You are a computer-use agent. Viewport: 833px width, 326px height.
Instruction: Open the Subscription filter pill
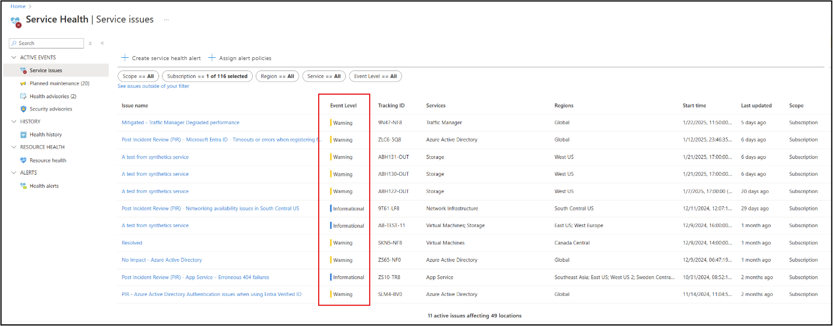[x=207, y=76]
